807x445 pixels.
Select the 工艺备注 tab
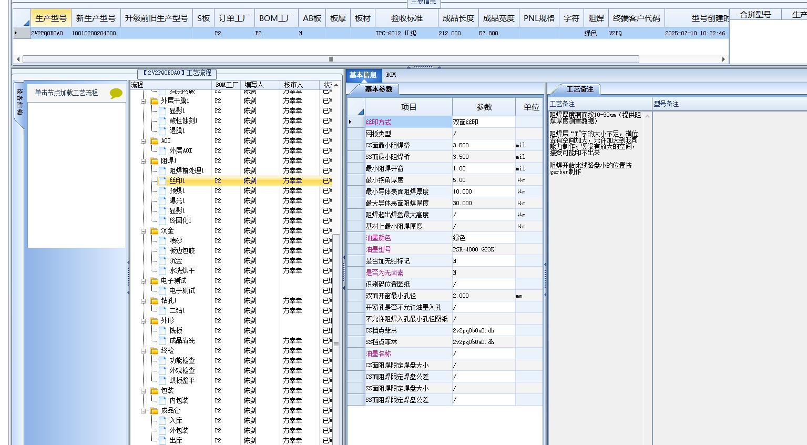580,89
